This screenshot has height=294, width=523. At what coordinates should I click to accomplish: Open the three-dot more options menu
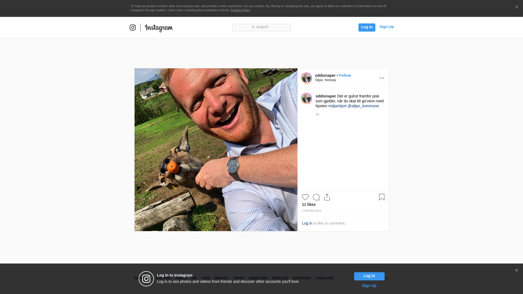pos(382,78)
